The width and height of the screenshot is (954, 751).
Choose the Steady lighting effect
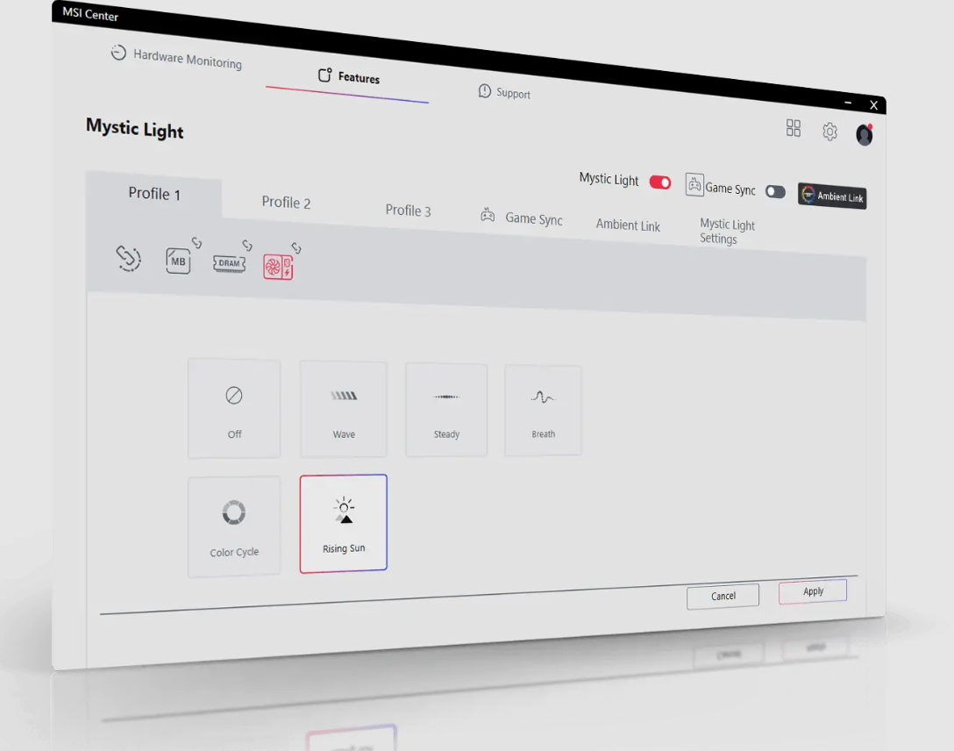(x=446, y=410)
